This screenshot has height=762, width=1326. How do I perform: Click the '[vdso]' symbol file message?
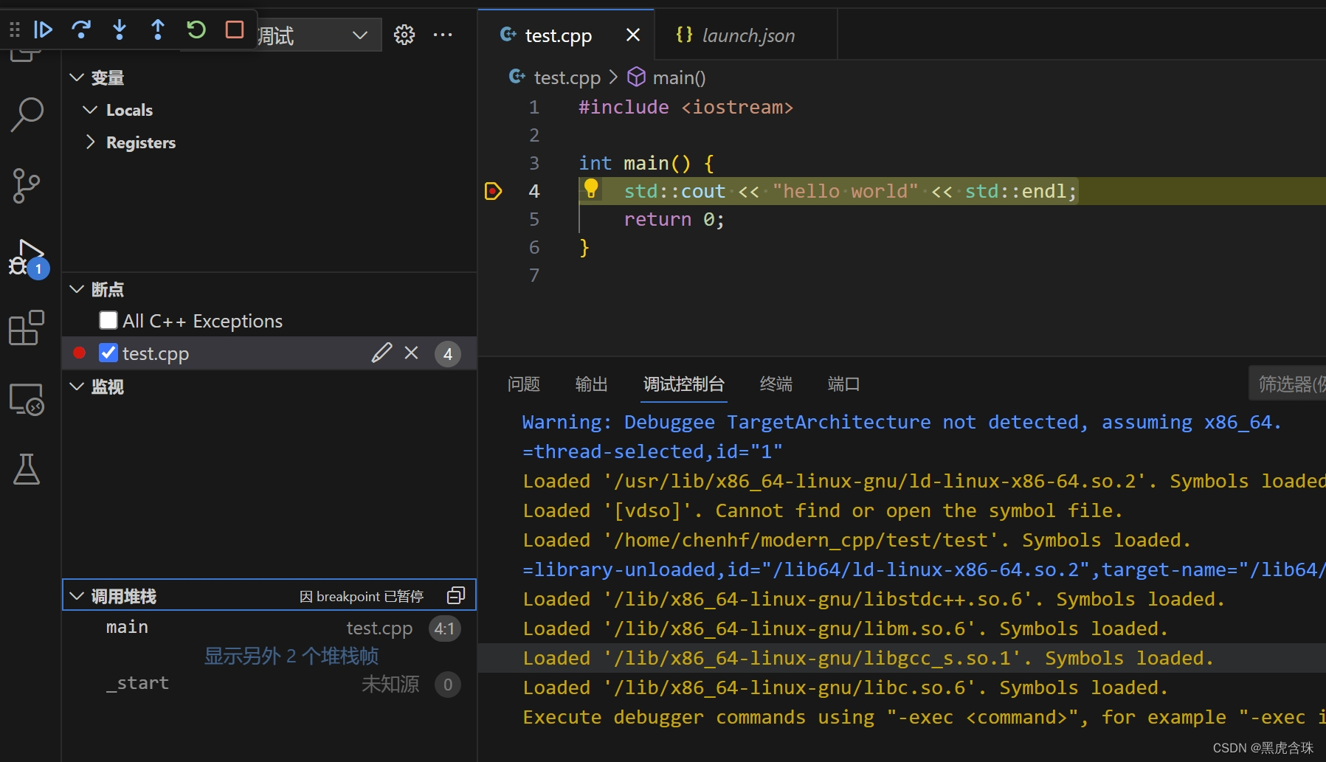click(x=823, y=510)
